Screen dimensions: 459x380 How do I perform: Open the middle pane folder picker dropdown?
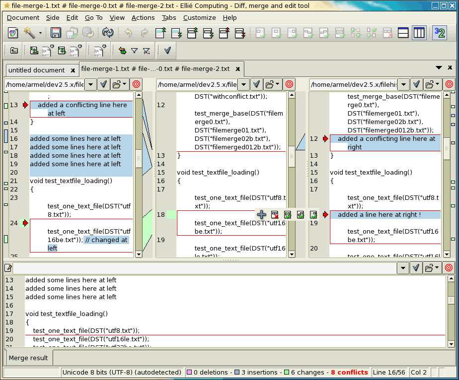coord(272,84)
